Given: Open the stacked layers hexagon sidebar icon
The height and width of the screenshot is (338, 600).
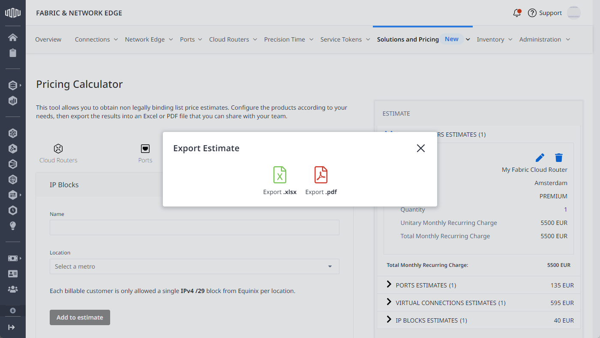Looking at the screenshot, I should click(13, 85).
